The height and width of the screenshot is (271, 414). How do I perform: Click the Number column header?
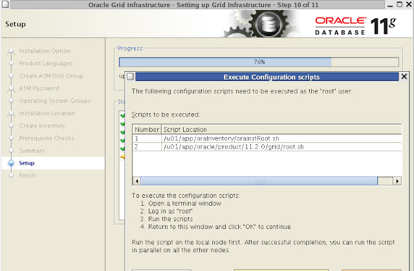pos(147,129)
